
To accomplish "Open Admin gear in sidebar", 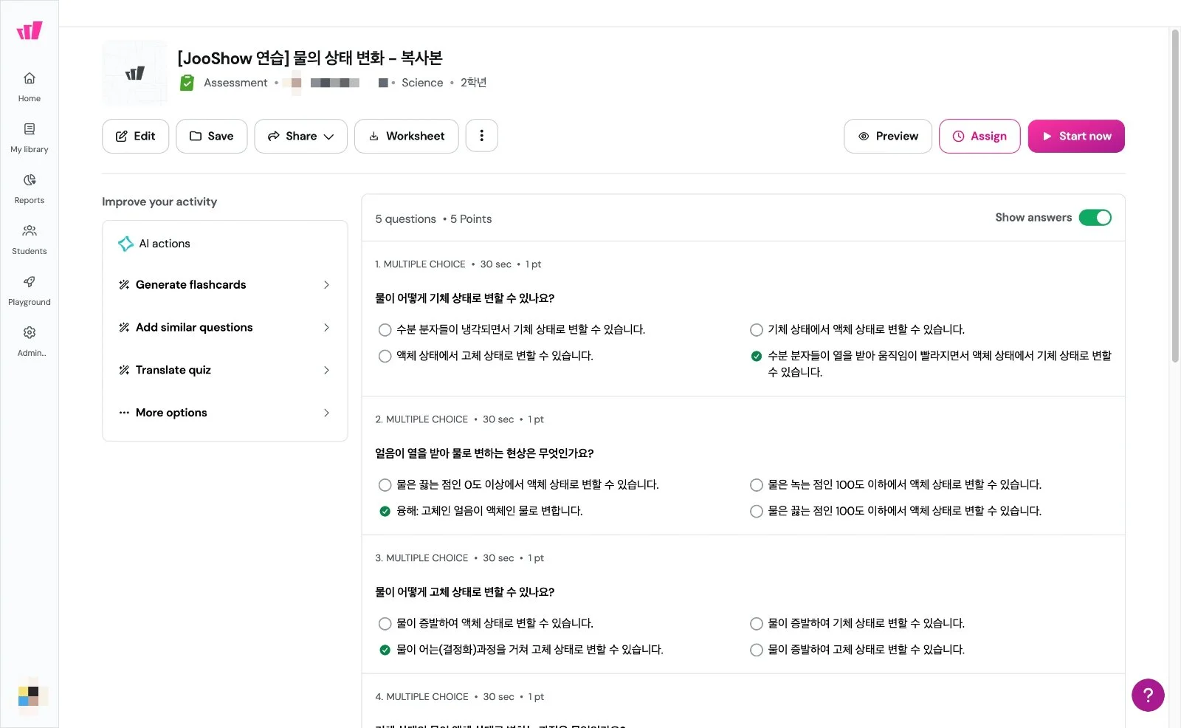I will (30, 342).
